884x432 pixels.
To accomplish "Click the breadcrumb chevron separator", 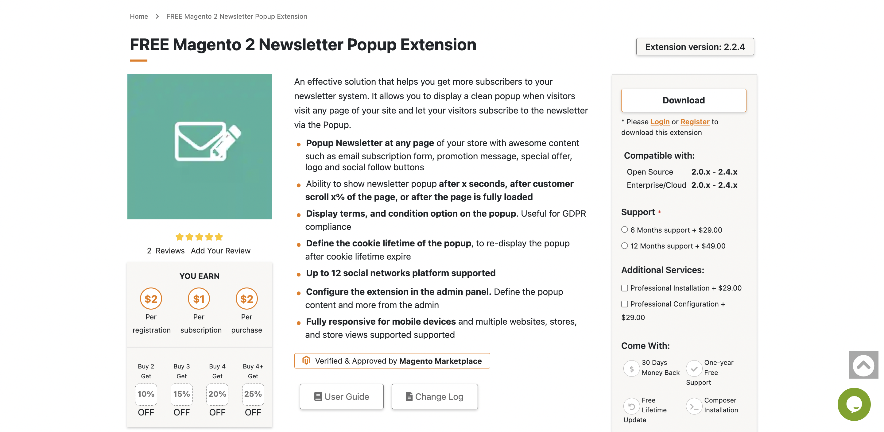I will 157,17.
